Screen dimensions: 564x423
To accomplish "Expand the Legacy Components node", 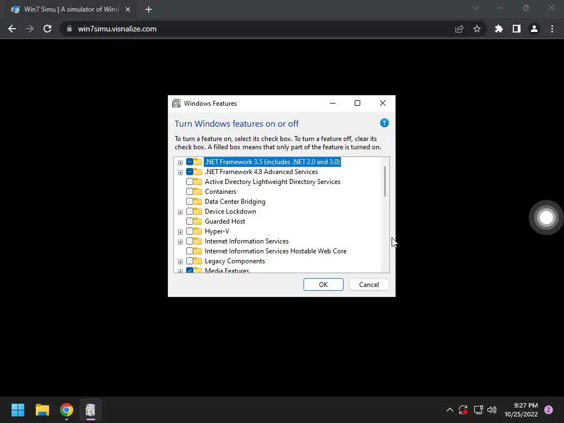I will pyautogui.click(x=180, y=262).
